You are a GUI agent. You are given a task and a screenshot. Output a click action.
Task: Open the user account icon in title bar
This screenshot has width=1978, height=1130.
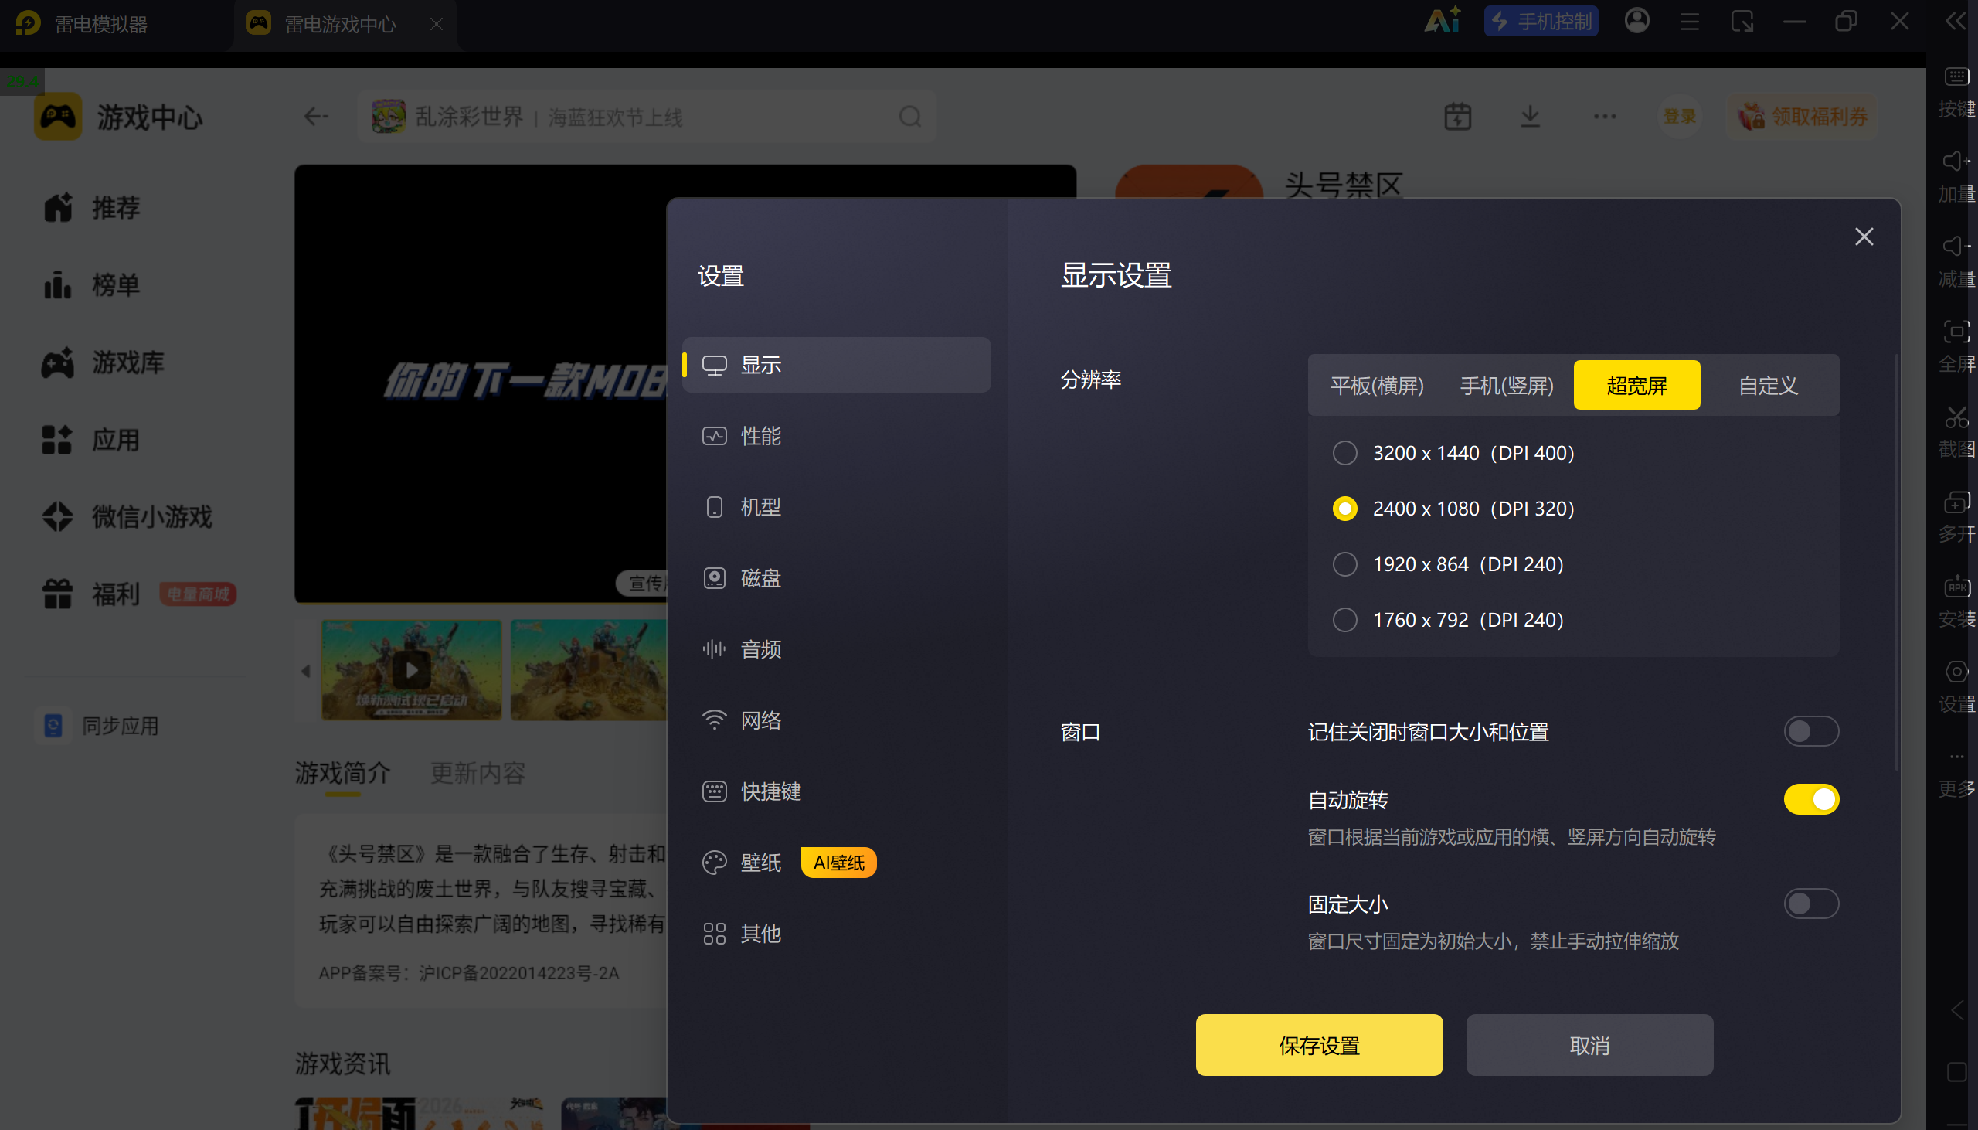[1636, 21]
